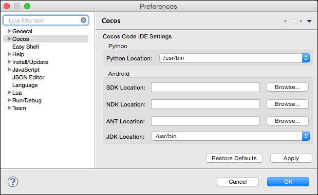Open the back history dropdown arrow

click(x=285, y=21)
